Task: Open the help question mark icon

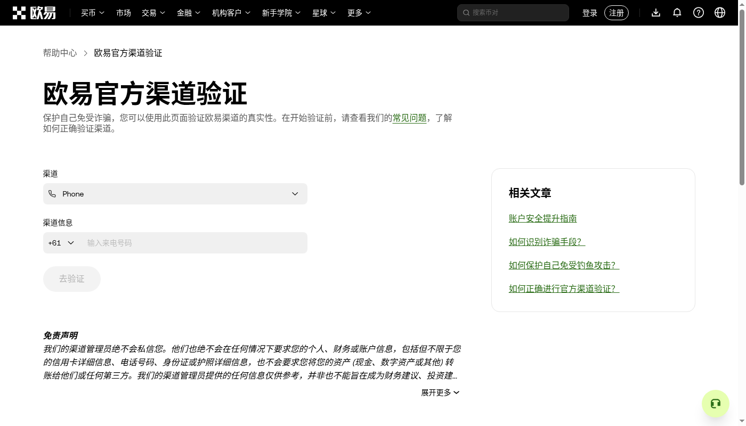Action: (x=699, y=13)
